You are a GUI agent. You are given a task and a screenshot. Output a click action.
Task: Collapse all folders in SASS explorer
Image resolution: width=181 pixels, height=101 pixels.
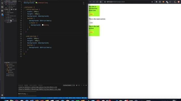tap(16, 9)
